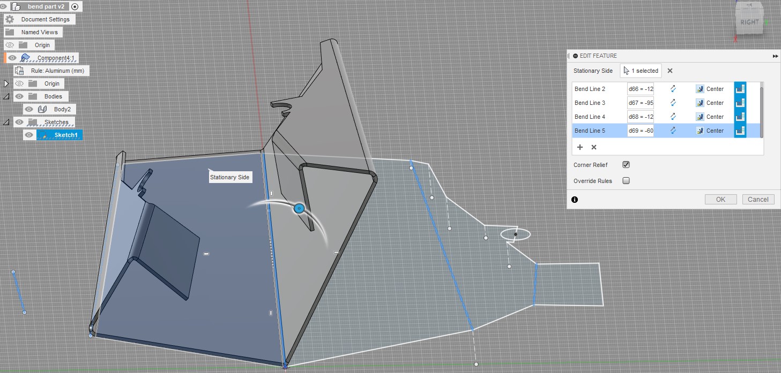This screenshot has height=373, width=781.
Task: Click the sheet metal Rule: Aluminum icon
Action: click(x=19, y=70)
